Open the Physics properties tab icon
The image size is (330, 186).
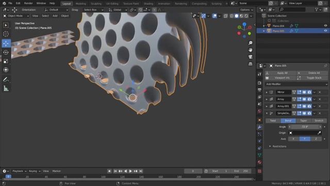(x=259, y=141)
